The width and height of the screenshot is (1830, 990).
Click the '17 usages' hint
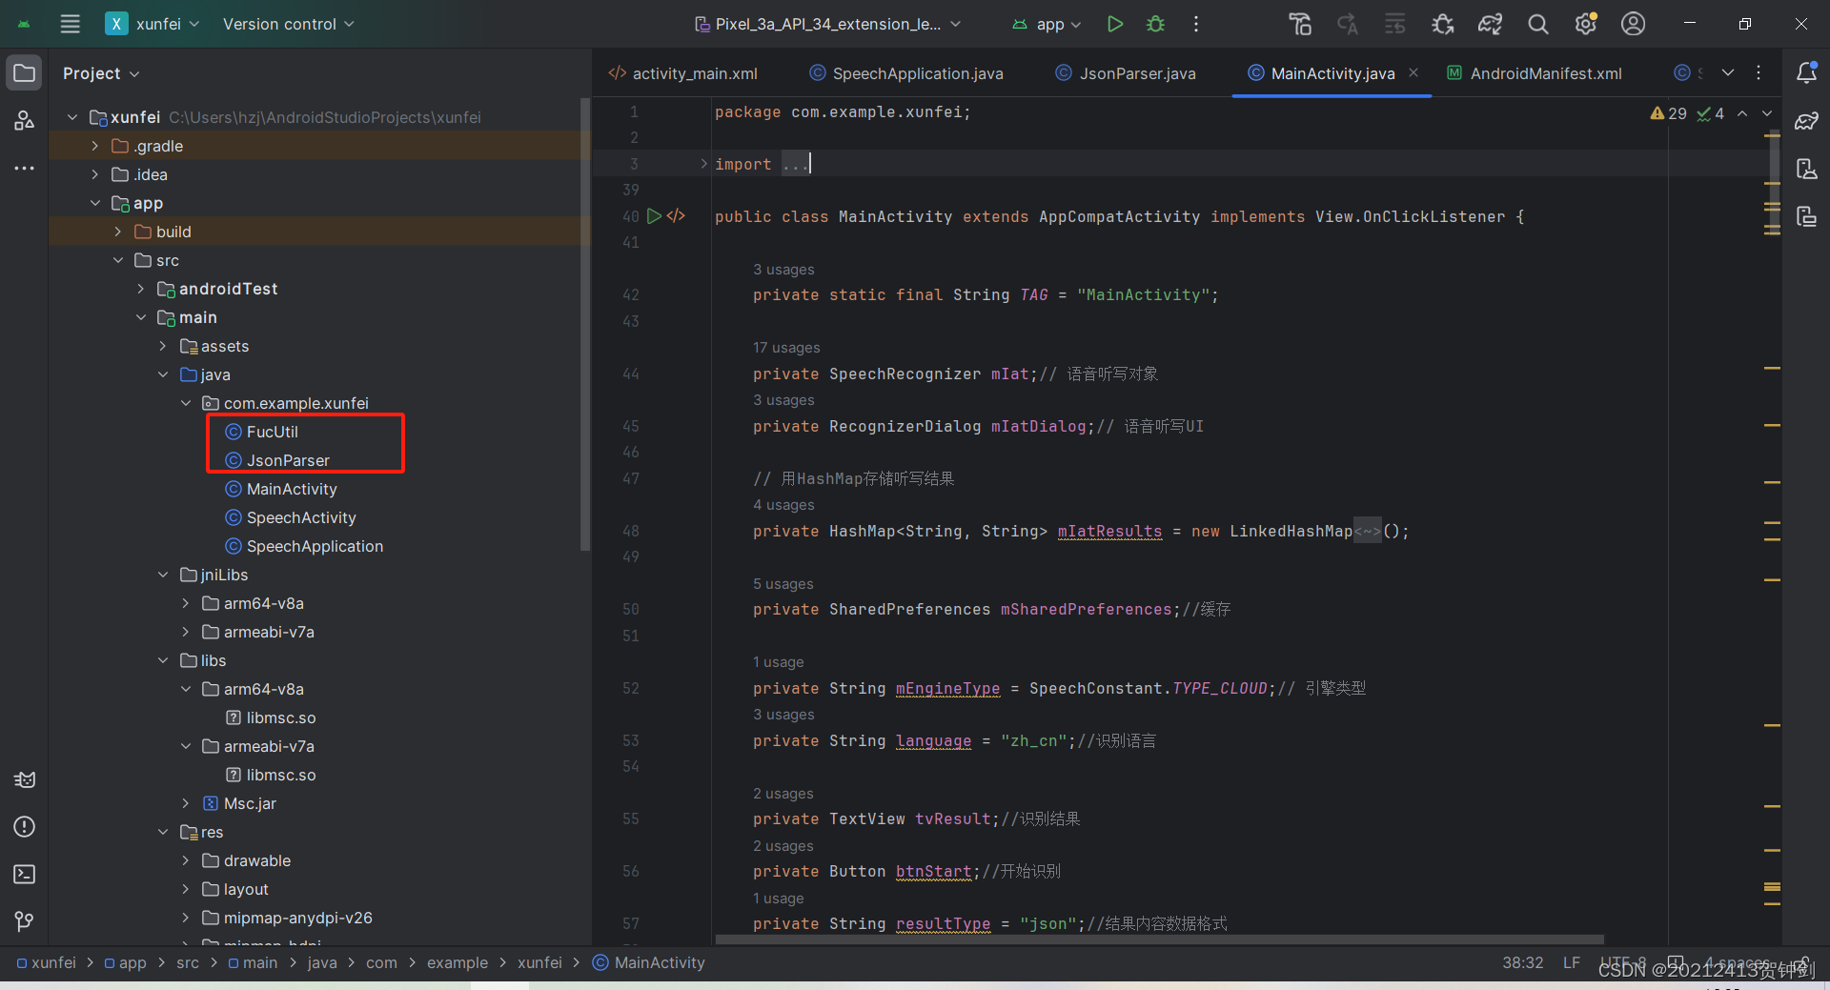click(786, 348)
